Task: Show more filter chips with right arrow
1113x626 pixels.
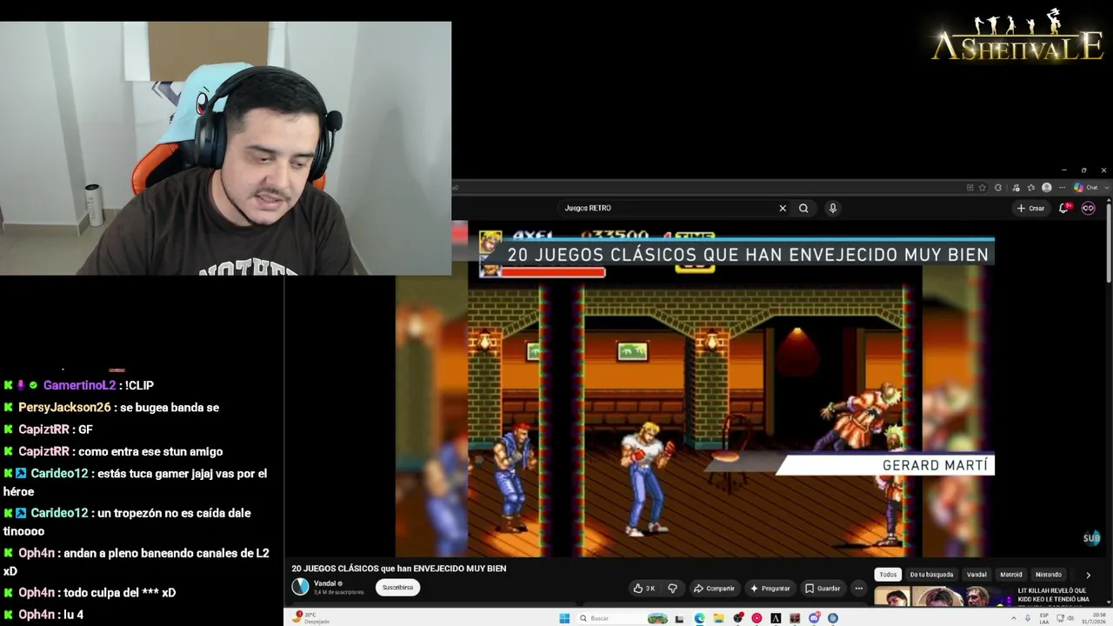Action: 1088,575
